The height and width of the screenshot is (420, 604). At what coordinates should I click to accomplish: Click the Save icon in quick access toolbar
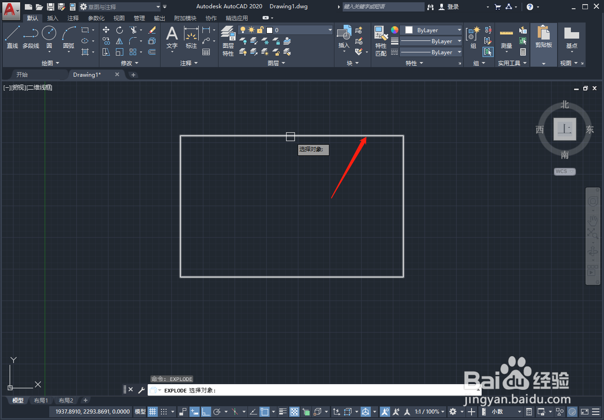pyautogui.click(x=50, y=7)
